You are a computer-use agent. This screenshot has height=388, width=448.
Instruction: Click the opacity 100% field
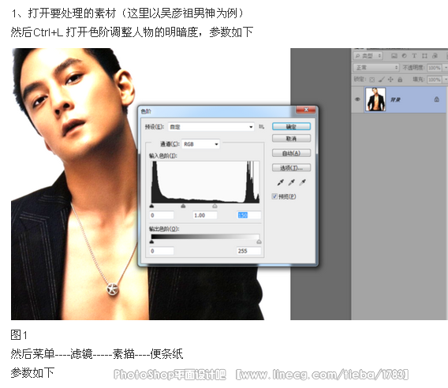435,68
